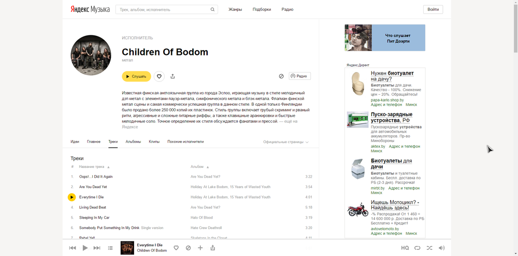
Task: Expand Официальные страницы dropdown
Action: tap(286, 142)
